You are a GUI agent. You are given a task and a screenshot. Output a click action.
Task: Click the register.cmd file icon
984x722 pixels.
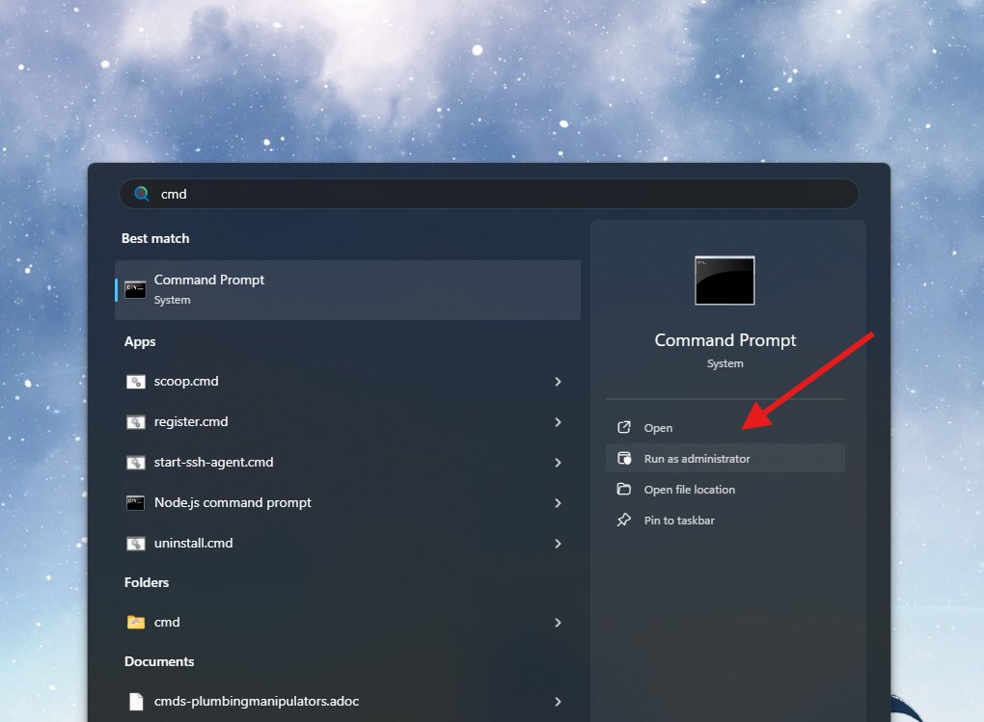pyautogui.click(x=136, y=422)
